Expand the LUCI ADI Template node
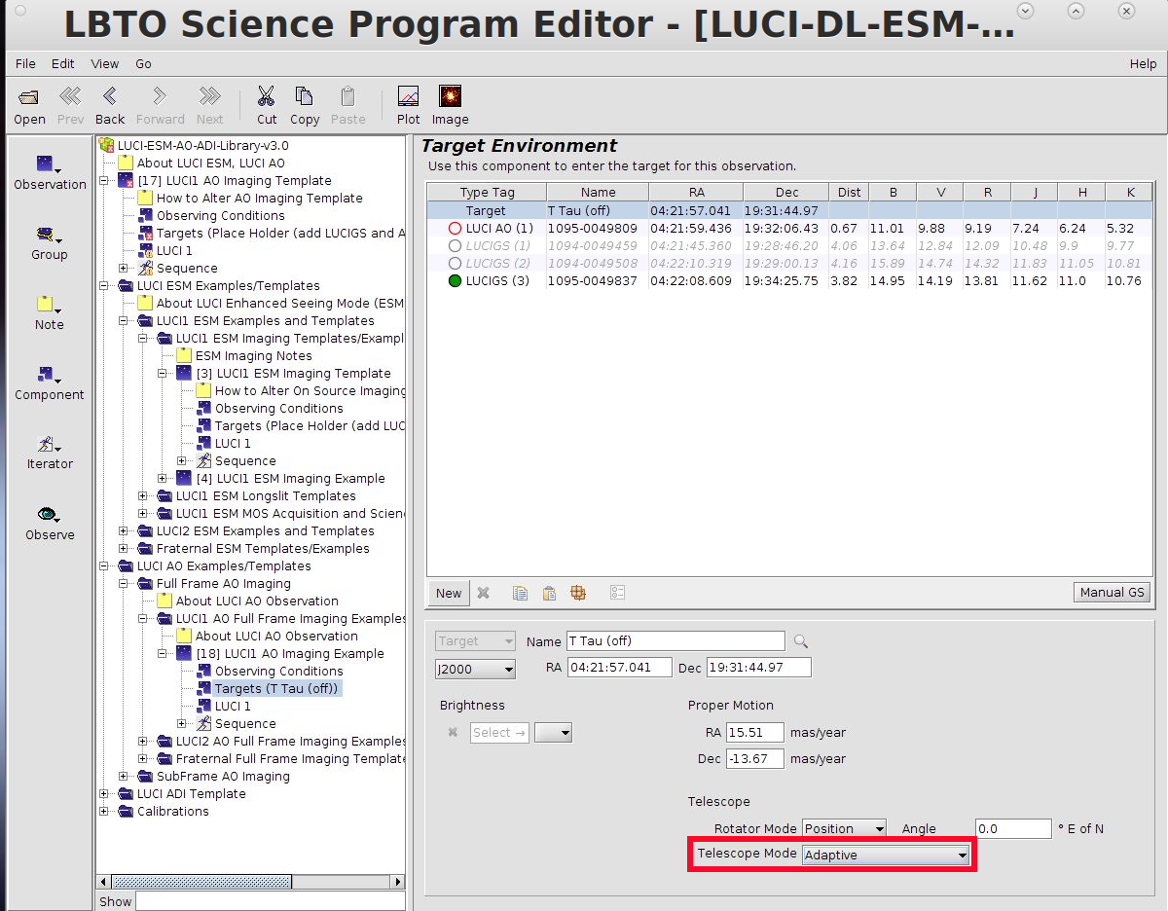Viewport: 1168px width, 911px height. 104,794
